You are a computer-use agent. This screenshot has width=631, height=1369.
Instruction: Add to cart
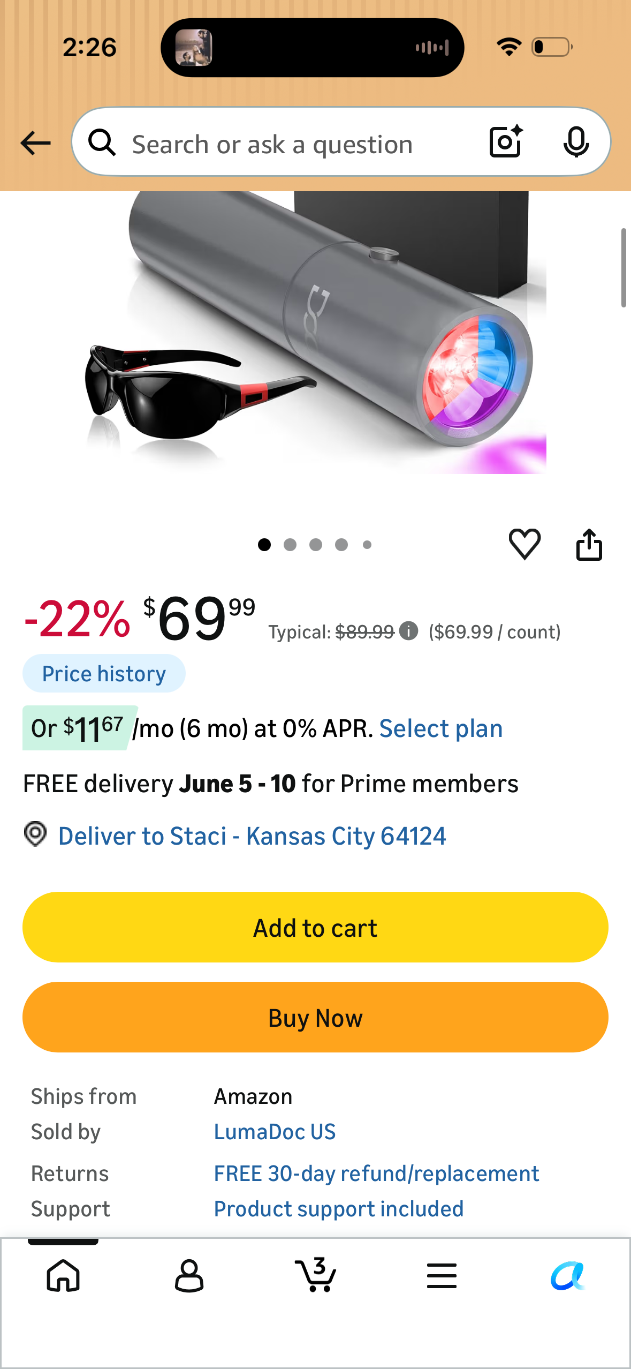point(315,927)
